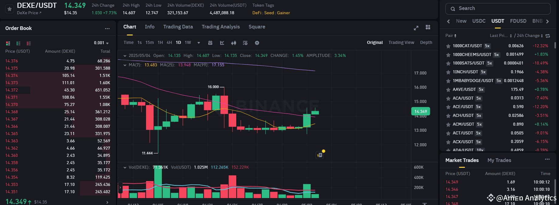Change the candlestick chart style
Image resolution: width=559 pixels, height=205 pixels.
point(233,43)
